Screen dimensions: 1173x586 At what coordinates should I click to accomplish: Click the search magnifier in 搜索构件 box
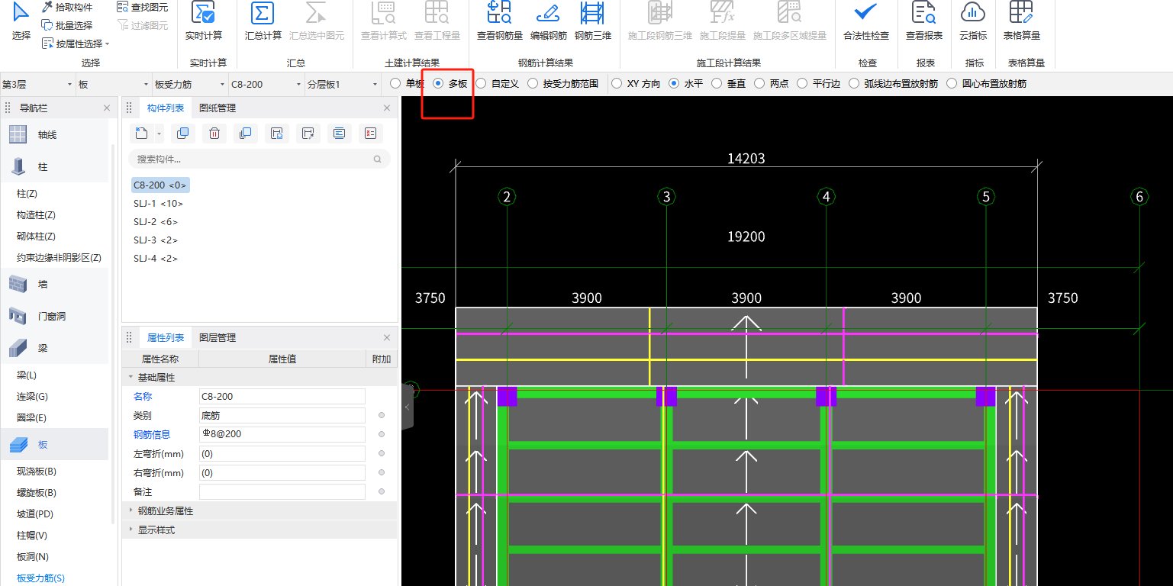pos(377,159)
